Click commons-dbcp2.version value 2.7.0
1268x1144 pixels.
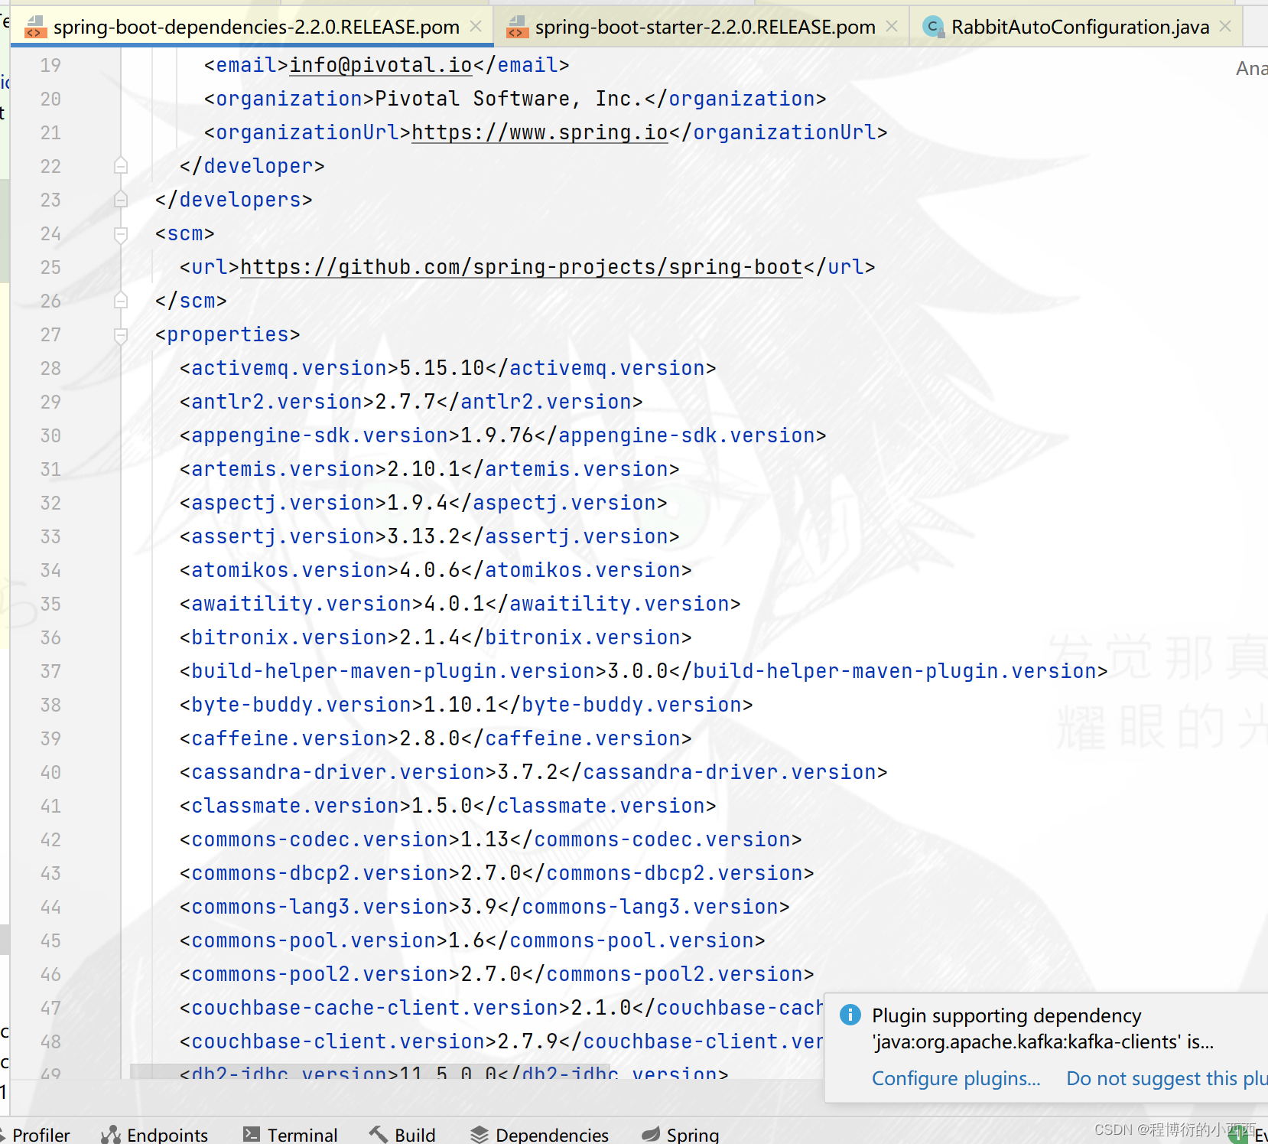point(491,873)
